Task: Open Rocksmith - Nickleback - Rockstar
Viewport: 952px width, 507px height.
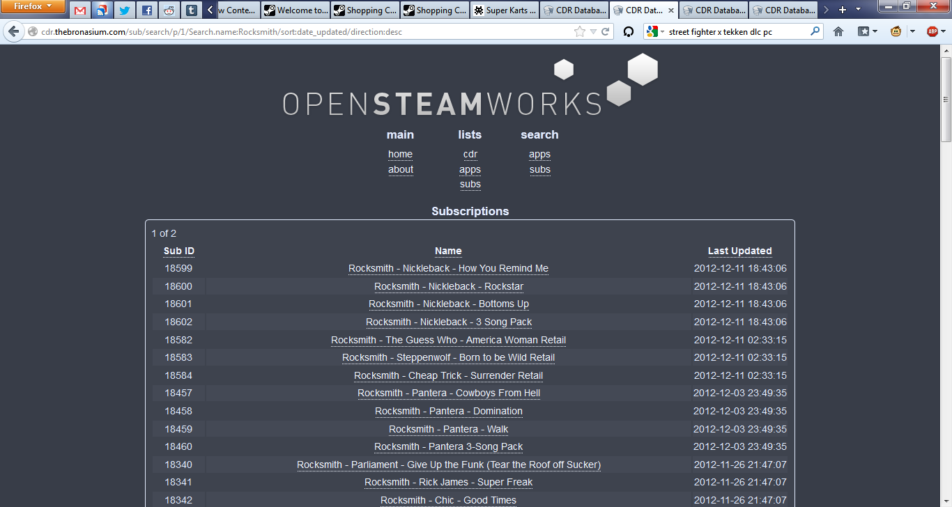Action: (449, 287)
